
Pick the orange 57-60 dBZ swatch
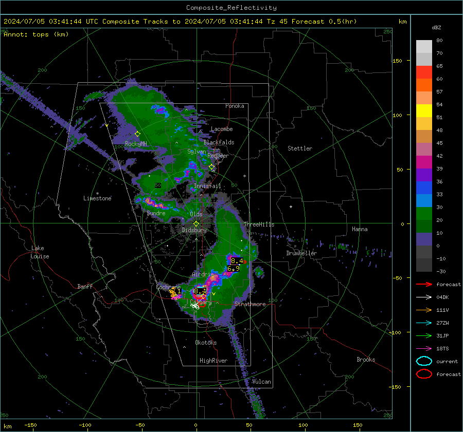[x=424, y=85]
